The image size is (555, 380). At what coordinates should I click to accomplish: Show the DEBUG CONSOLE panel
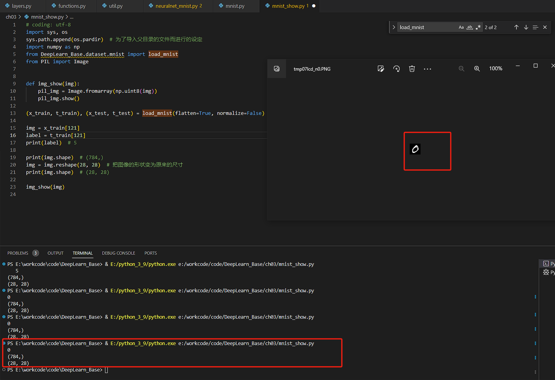click(119, 253)
